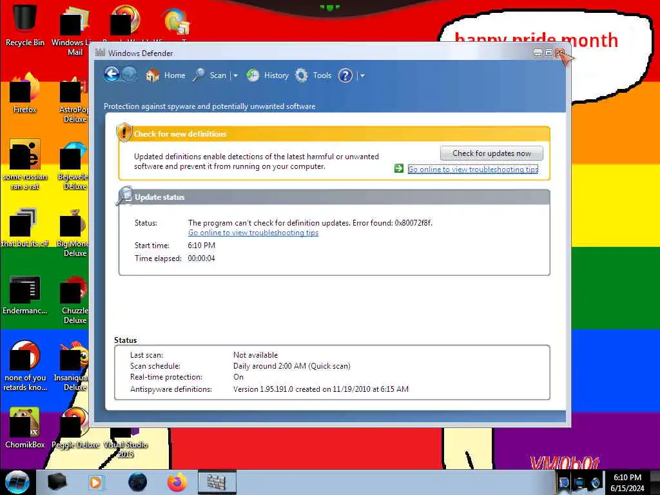The width and height of the screenshot is (660, 495).
Task: Click Time elapsed value 00:00:04
Action: click(201, 258)
